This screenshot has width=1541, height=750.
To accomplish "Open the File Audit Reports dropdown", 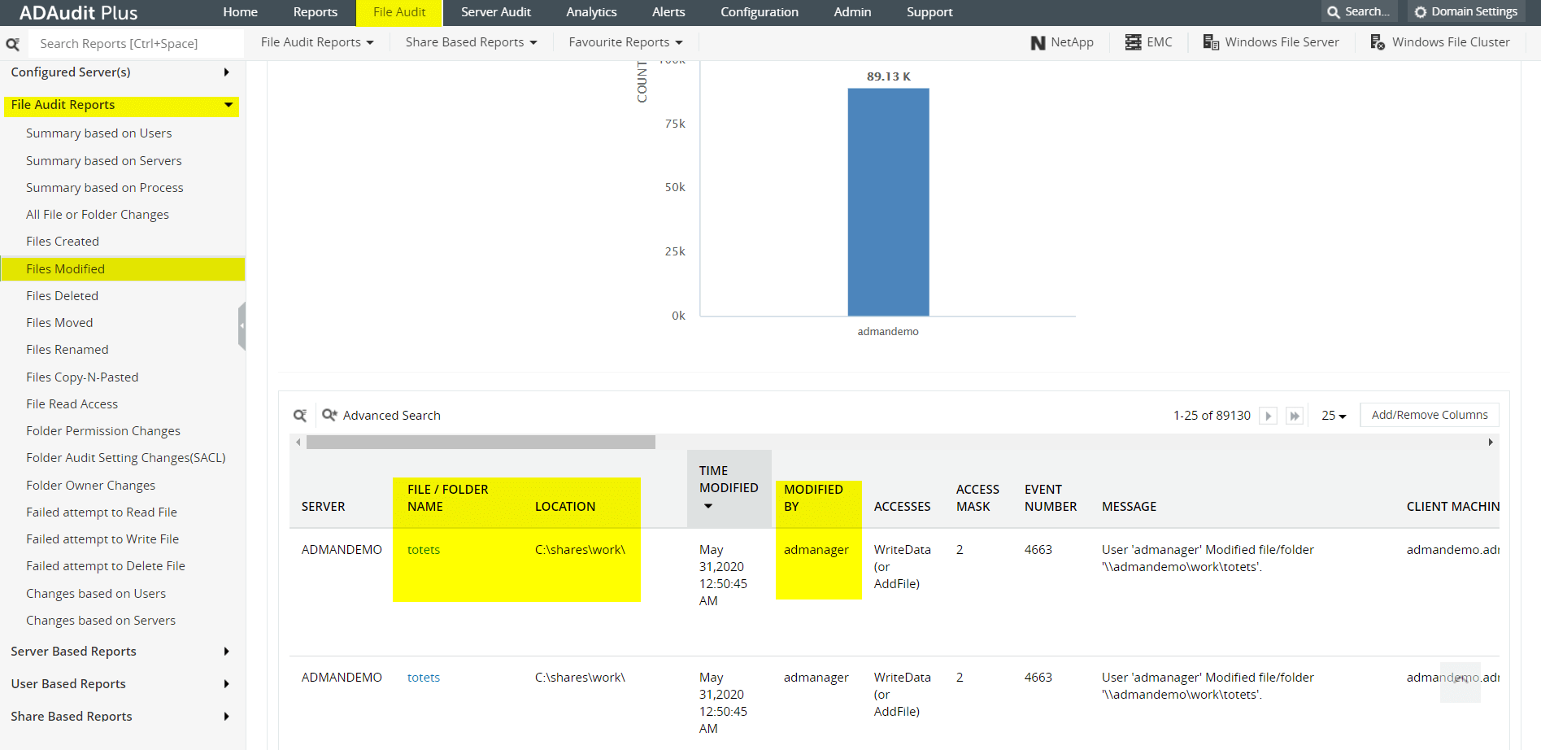I will coord(316,41).
